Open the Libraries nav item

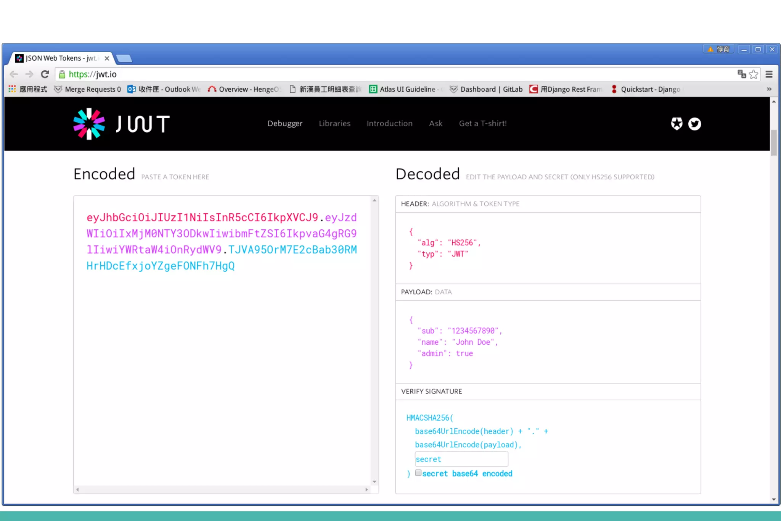[334, 123]
